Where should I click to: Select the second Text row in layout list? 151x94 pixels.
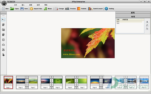(129, 23)
